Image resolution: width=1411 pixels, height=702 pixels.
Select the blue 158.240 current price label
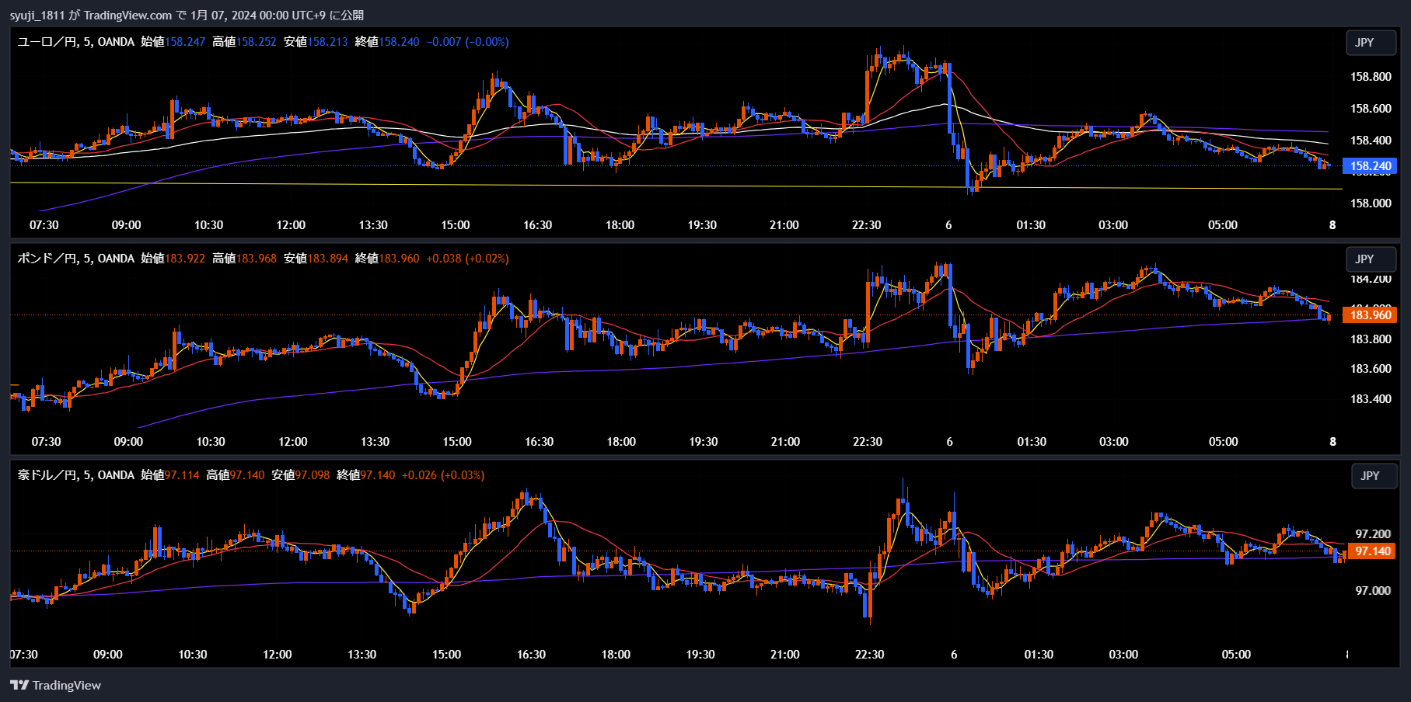[1370, 166]
